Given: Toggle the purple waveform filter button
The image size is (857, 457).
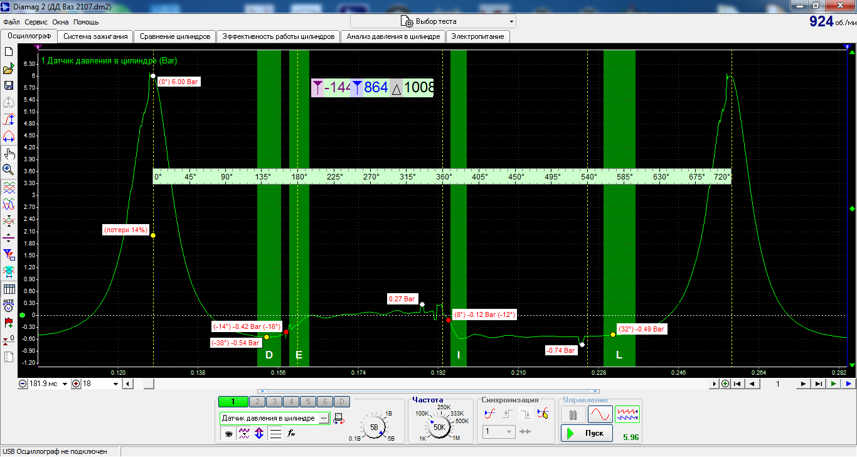Looking at the screenshot, I should [x=244, y=433].
